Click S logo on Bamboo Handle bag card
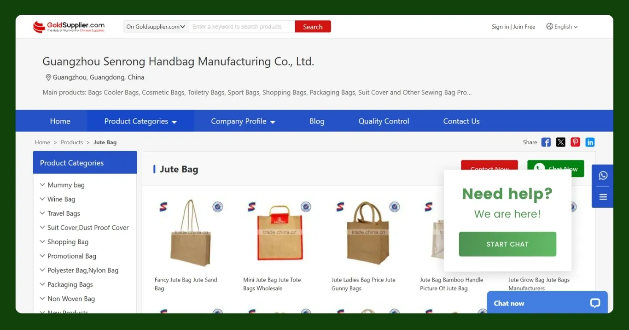This screenshot has width=629, height=330. (428, 206)
